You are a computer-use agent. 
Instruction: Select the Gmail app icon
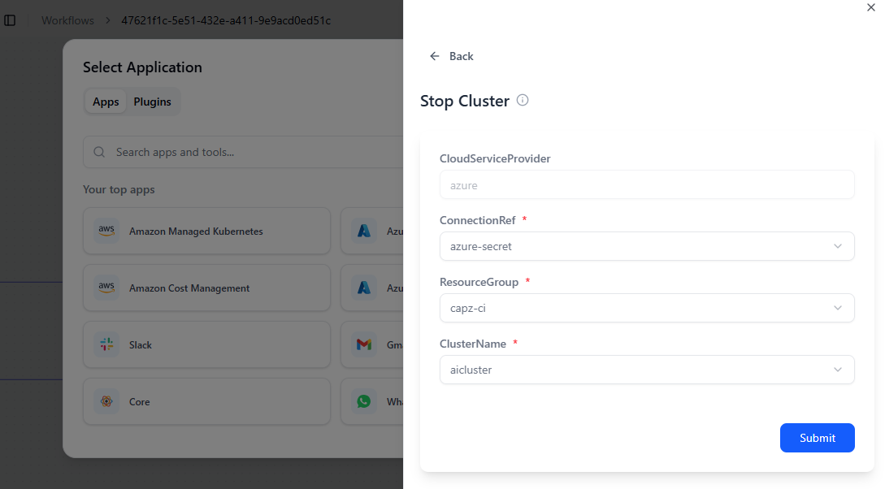364,345
